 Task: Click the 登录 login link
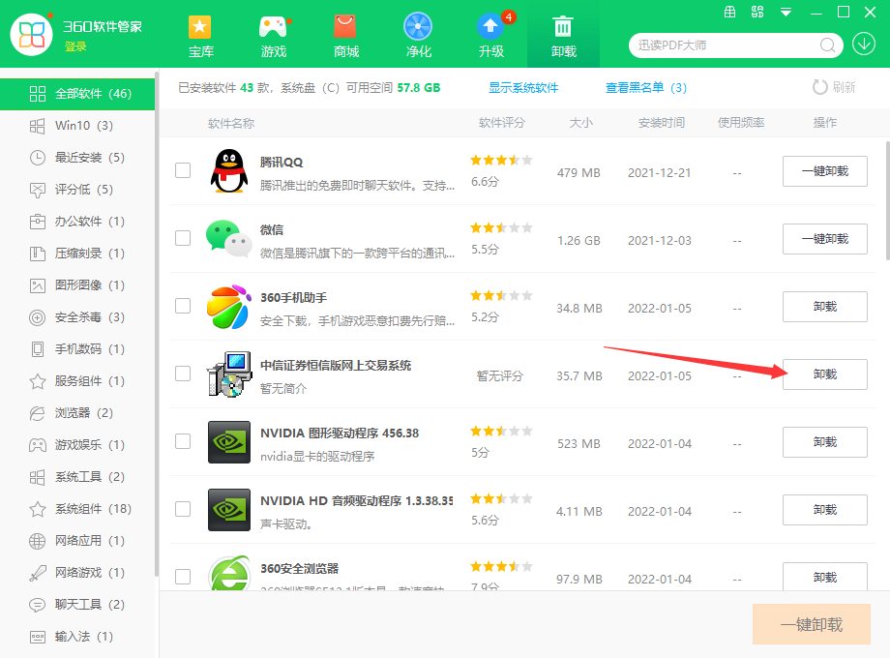(75, 46)
